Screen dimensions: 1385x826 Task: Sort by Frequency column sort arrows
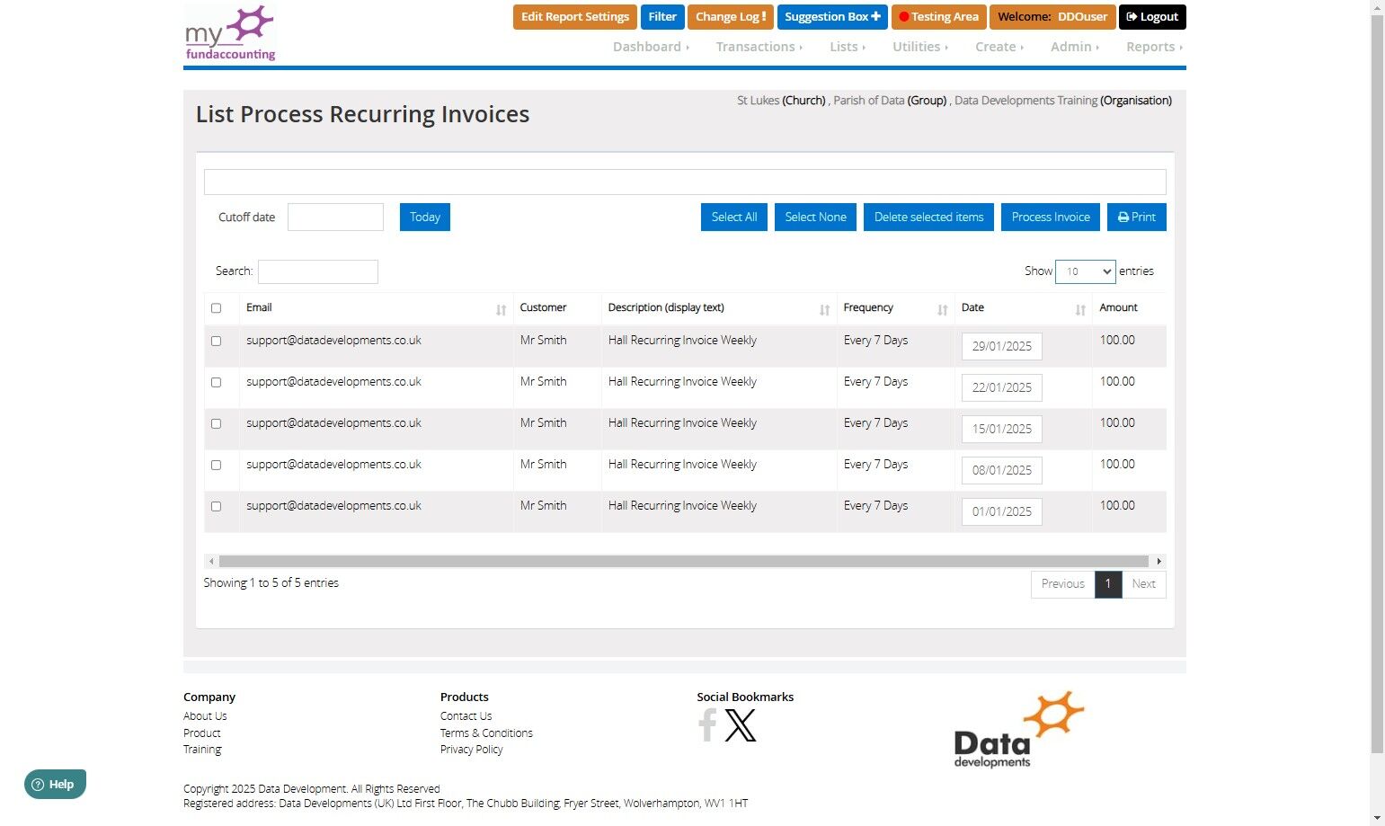(x=942, y=309)
